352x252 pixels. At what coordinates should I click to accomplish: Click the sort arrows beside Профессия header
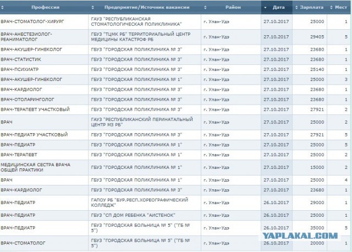click(2, 7)
